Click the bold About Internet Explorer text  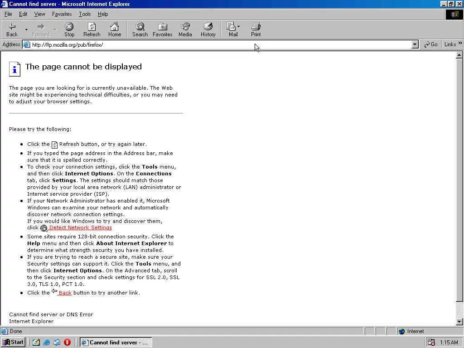(131, 243)
